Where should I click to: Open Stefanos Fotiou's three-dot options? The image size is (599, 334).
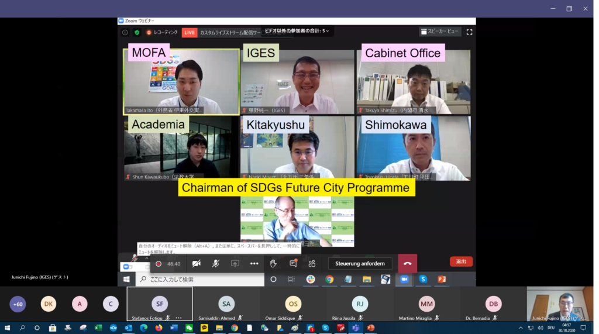(x=178, y=318)
